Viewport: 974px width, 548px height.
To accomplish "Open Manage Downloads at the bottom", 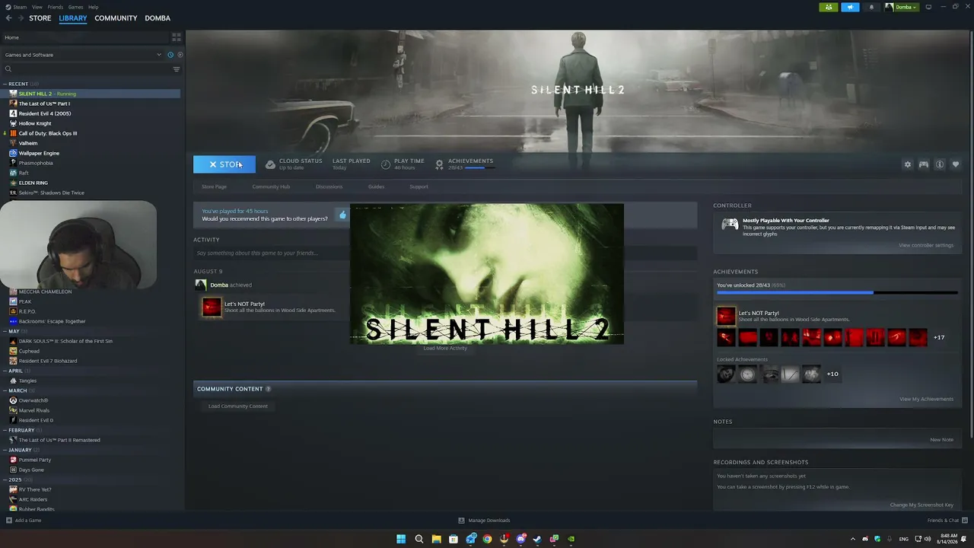I will click(485, 521).
